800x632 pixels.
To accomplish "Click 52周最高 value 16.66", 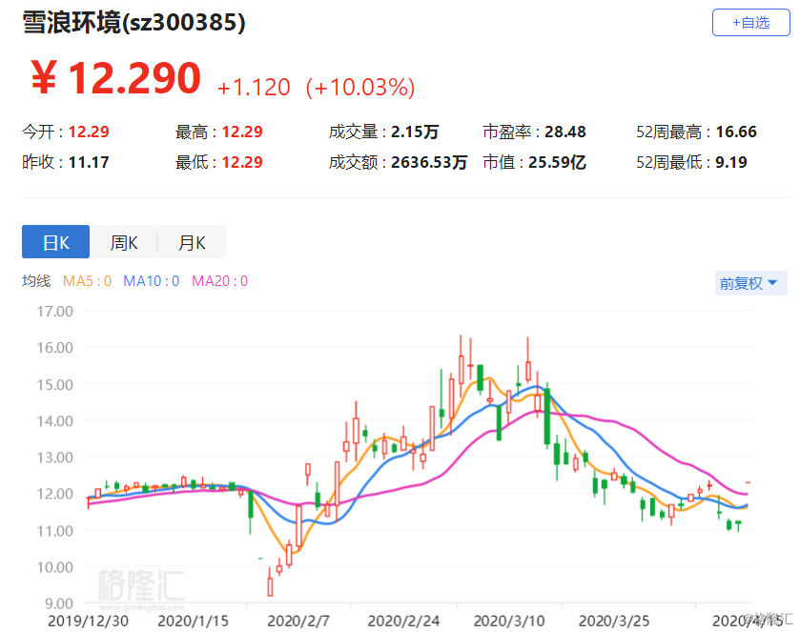I will pyautogui.click(x=736, y=132).
